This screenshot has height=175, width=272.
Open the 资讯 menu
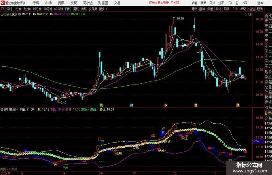(61, 3)
